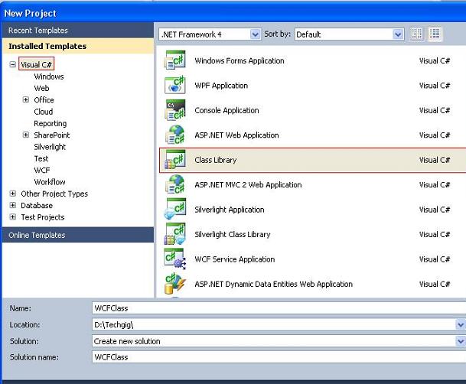The height and width of the screenshot is (384, 466).
Task: Expand the Database tree node
Action: pyautogui.click(x=12, y=205)
